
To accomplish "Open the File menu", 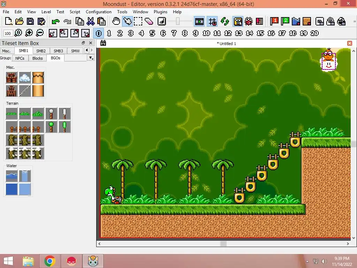I will (6, 12).
